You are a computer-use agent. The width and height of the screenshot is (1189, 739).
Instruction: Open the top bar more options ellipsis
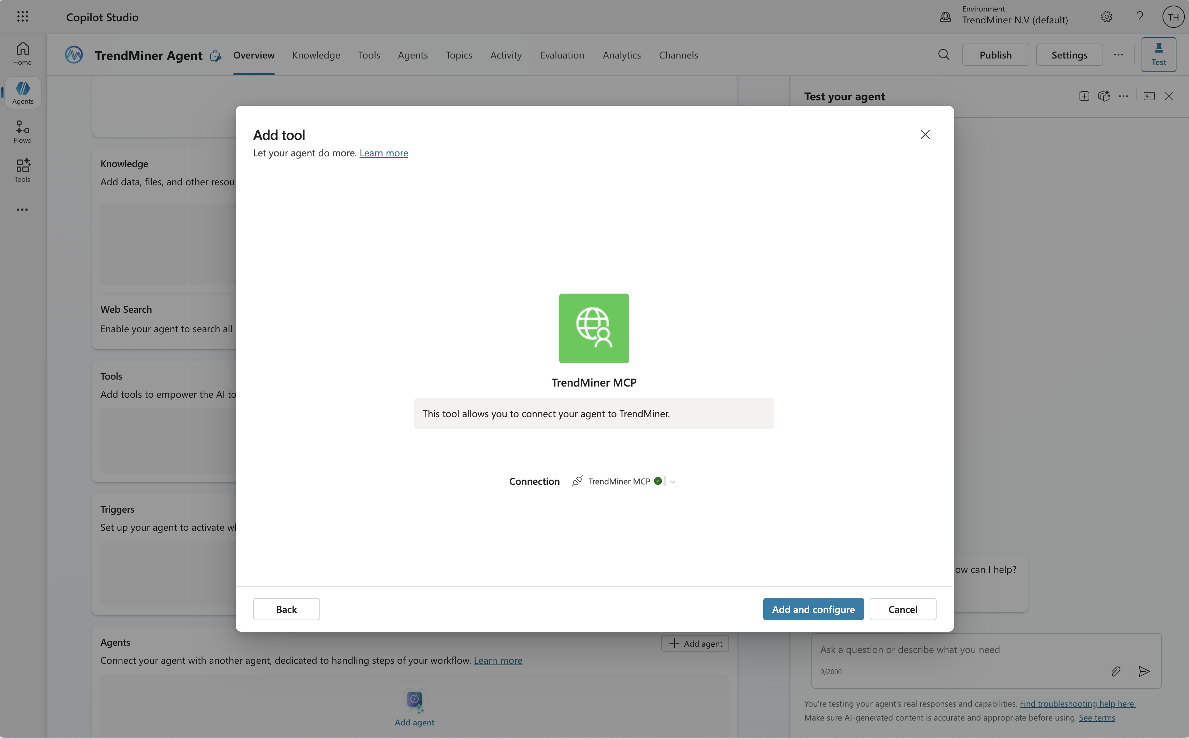1119,55
